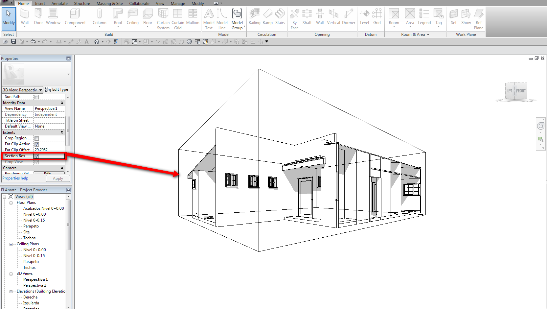Select the Model Line tool
The image size is (547, 309).
click(x=222, y=19)
